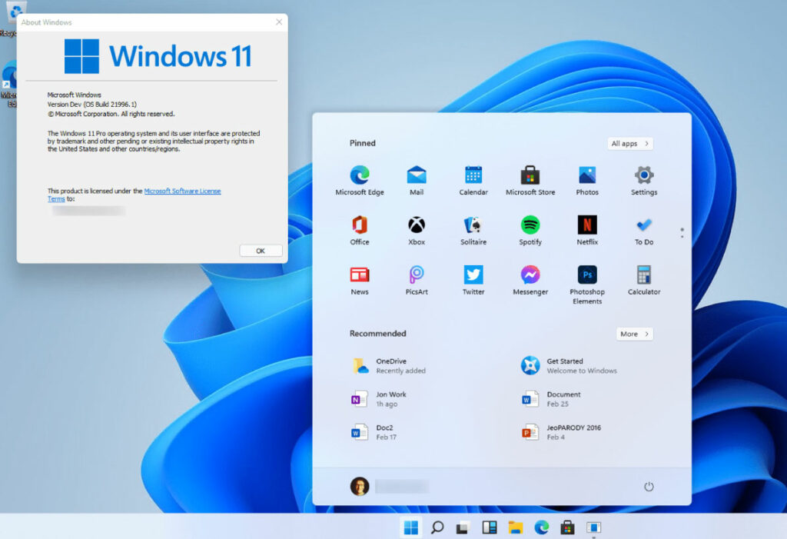Open Search from the taskbar
Viewport: 787px width, 539px height.
click(x=437, y=527)
